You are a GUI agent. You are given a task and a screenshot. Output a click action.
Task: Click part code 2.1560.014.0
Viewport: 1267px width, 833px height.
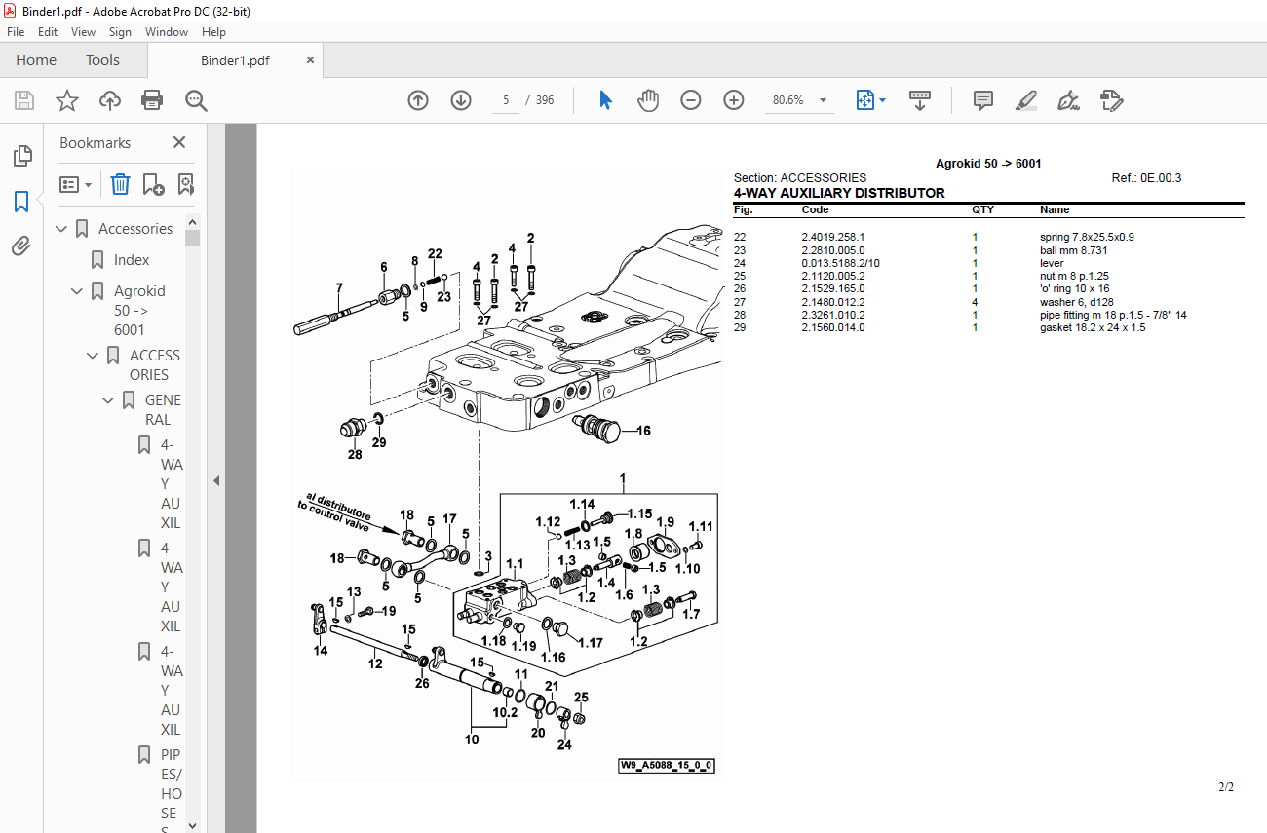(833, 327)
